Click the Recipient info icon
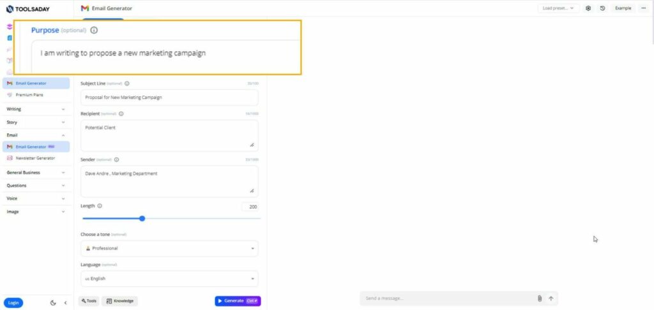The image size is (654, 310). click(121, 114)
